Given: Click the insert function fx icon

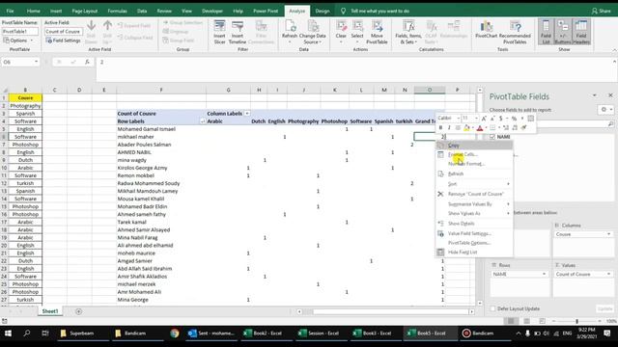Looking at the screenshot, I should pyautogui.click(x=88, y=62).
